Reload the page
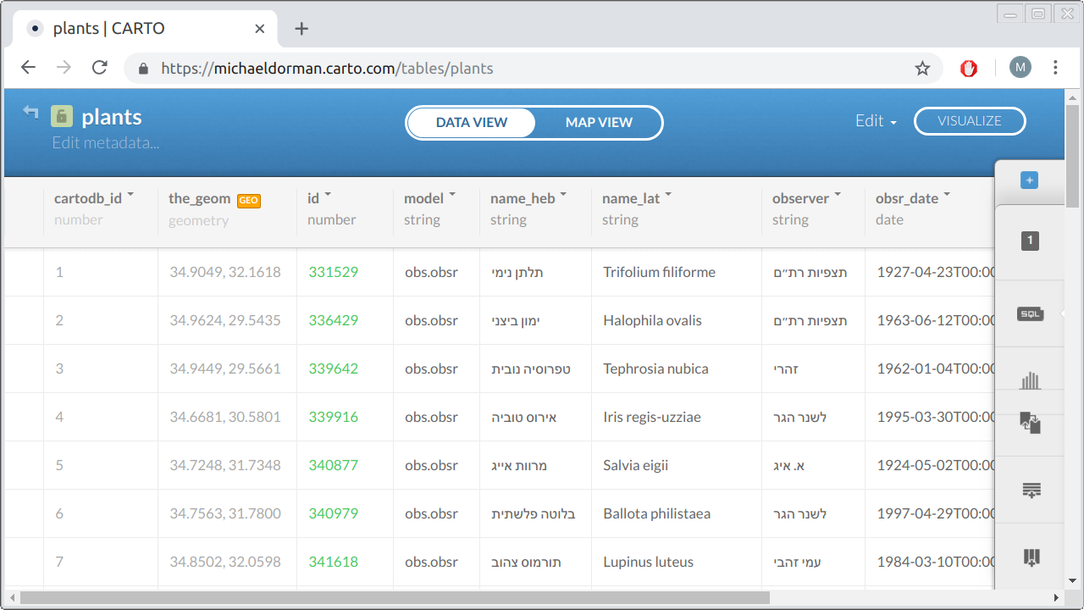The width and height of the screenshot is (1084, 610). 99,68
